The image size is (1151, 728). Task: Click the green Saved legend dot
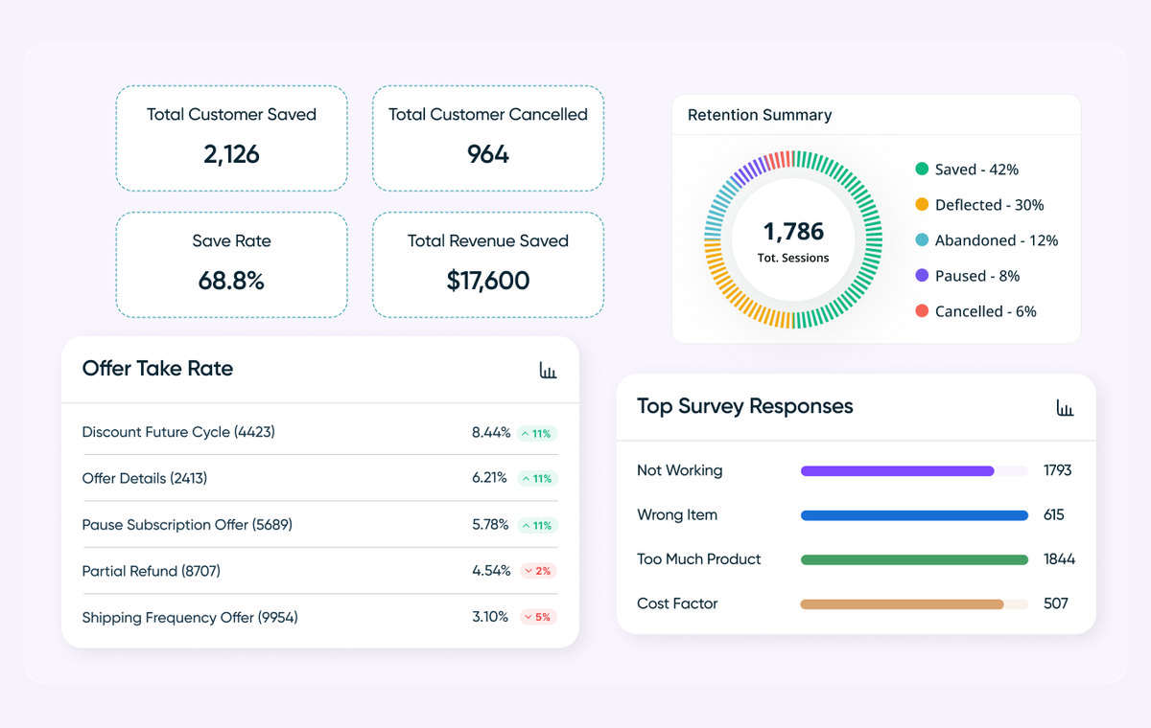point(922,169)
